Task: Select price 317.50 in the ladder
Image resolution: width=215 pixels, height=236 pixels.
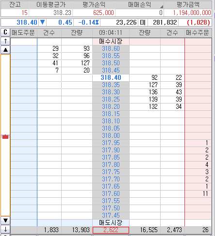Action: [111, 208]
